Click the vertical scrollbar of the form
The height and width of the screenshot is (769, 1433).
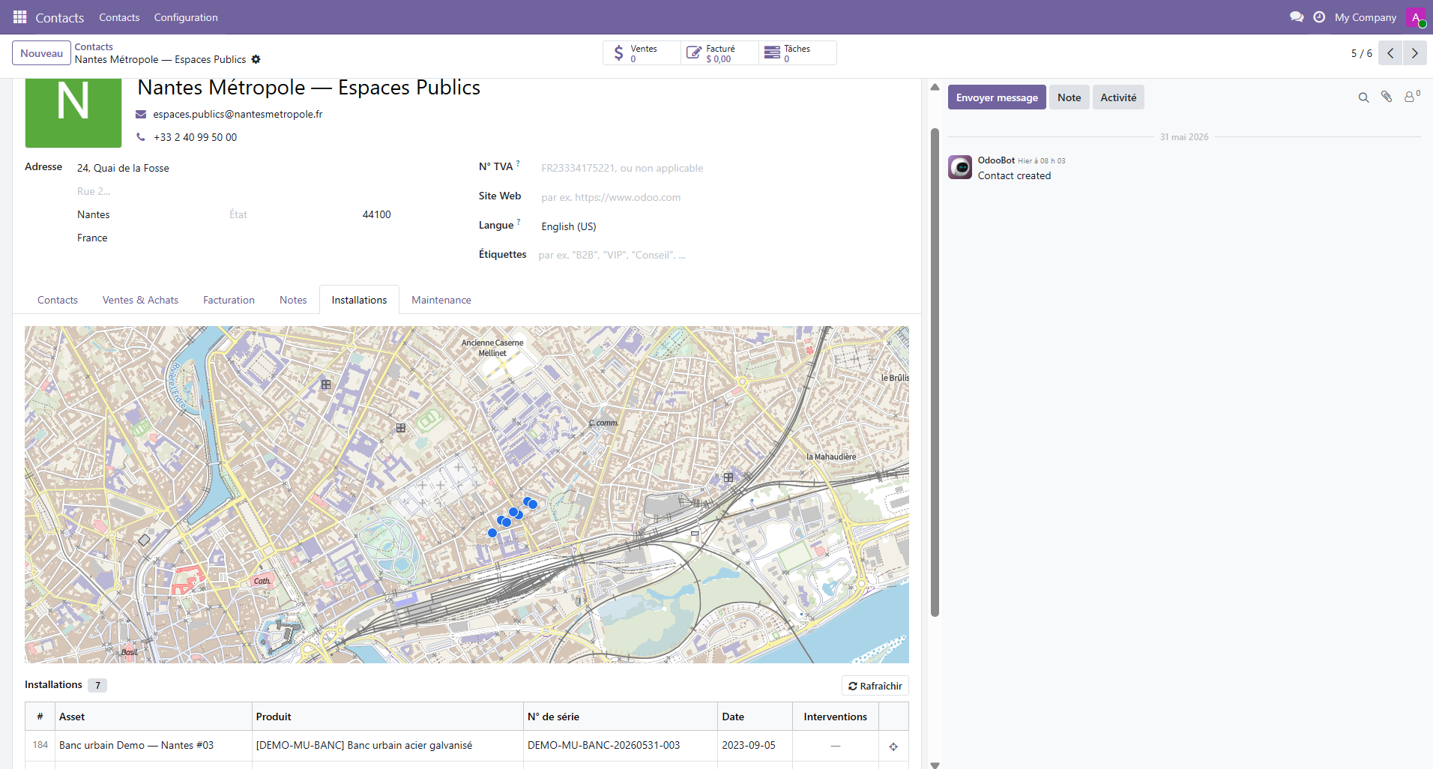pos(935,372)
